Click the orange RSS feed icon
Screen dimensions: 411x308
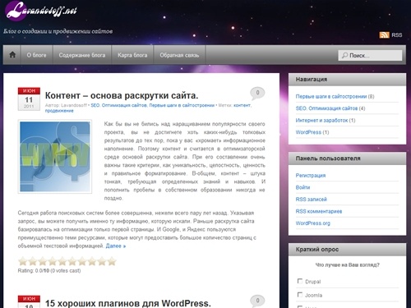point(384,34)
